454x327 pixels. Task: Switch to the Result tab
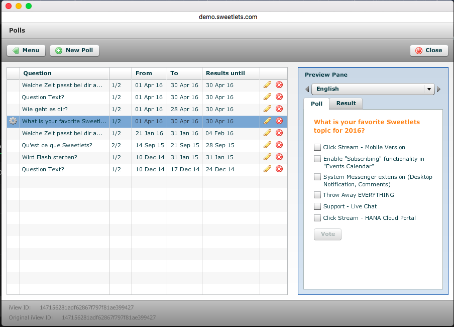346,103
